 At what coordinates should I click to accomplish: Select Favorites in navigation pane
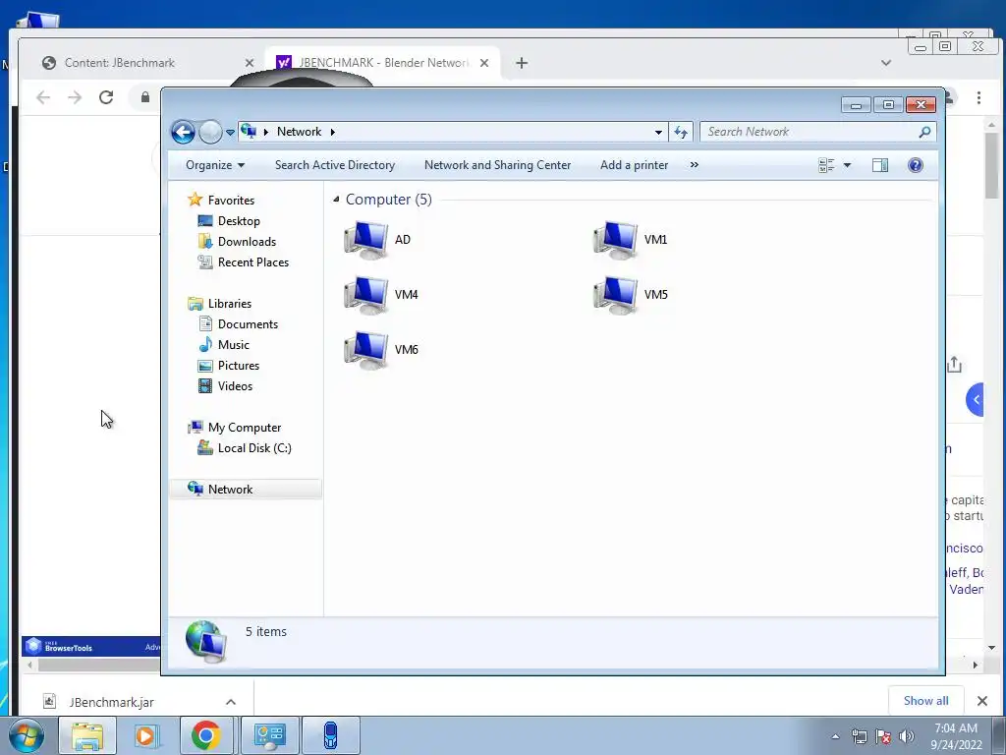tap(231, 201)
